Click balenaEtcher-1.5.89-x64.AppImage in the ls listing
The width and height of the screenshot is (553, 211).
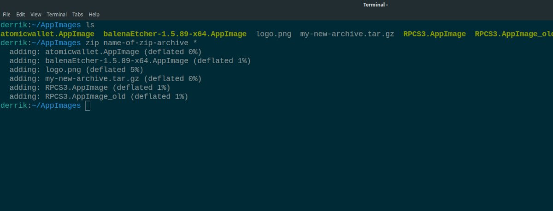(175, 34)
